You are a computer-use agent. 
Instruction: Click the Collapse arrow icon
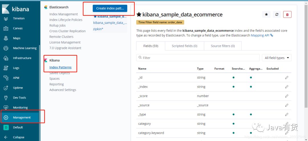point(6,137)
